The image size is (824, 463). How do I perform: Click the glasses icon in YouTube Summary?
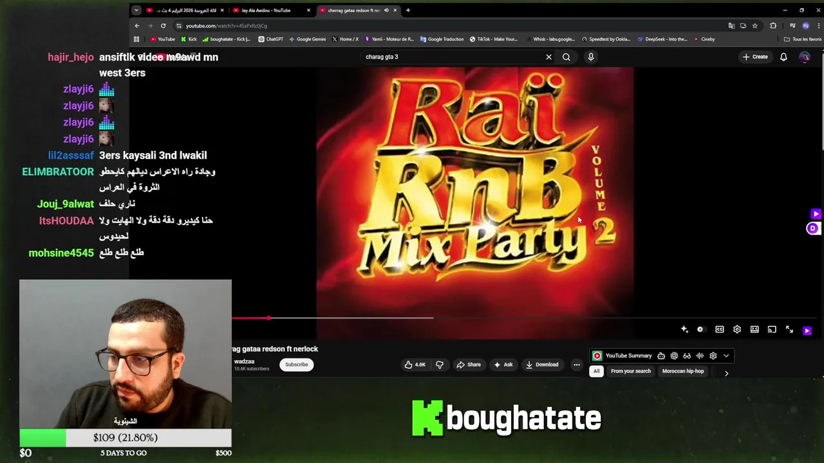click(x=687, y=356)
